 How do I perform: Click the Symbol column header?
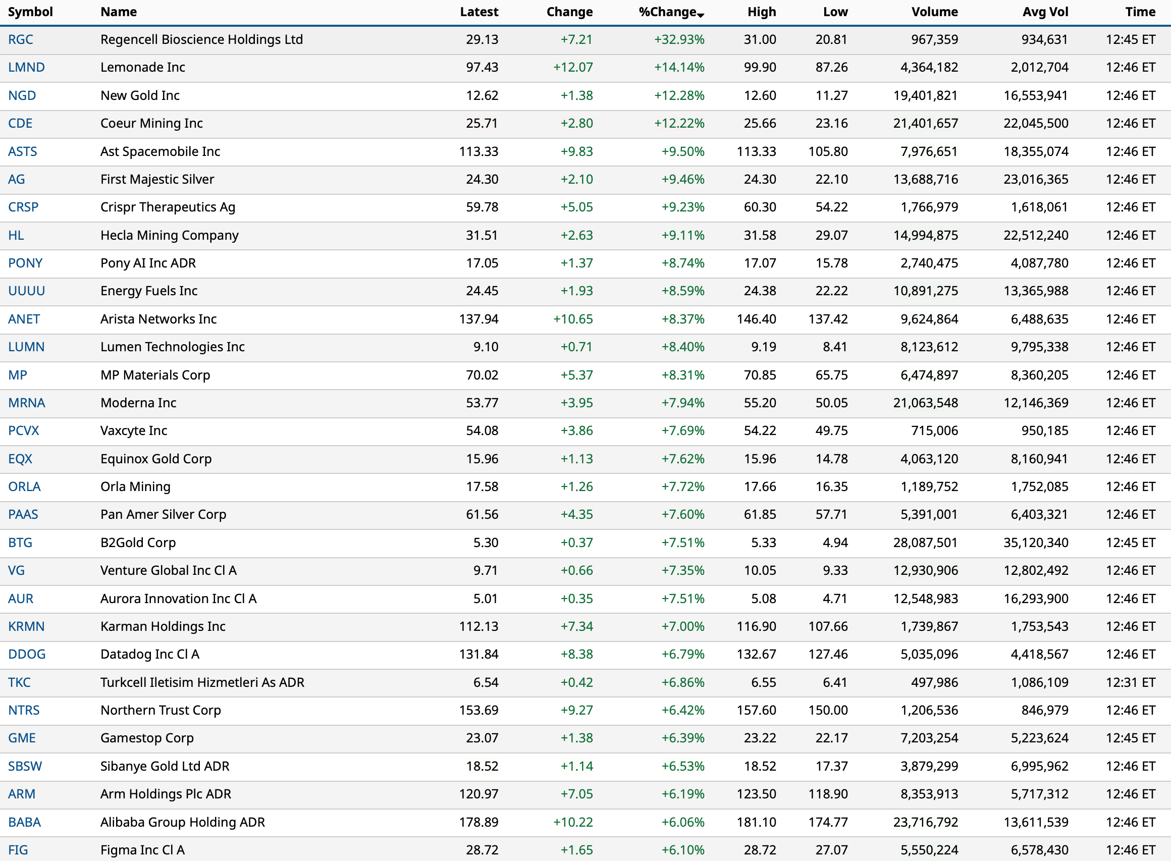(x=30, y=12)
